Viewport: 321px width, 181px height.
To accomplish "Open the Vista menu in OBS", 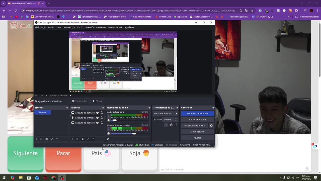I will 59,27.
